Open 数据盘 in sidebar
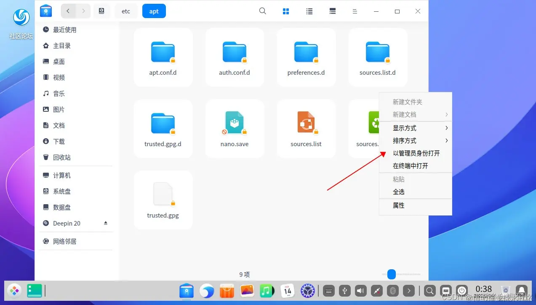The width and height of the screenshot is (536, 305). pyautogui.click(x=76, y=208)
